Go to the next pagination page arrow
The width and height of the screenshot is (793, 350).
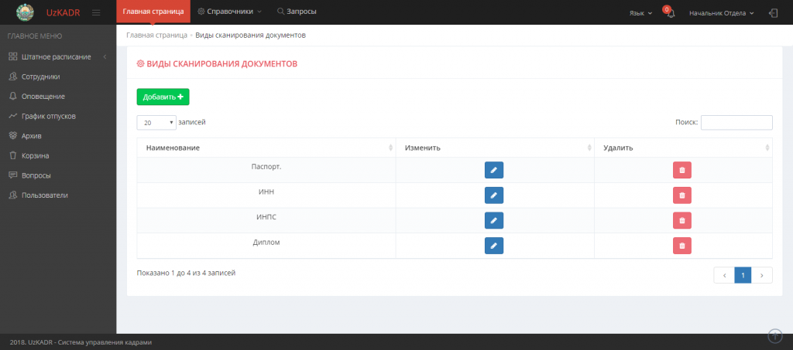tap(762, 275)
